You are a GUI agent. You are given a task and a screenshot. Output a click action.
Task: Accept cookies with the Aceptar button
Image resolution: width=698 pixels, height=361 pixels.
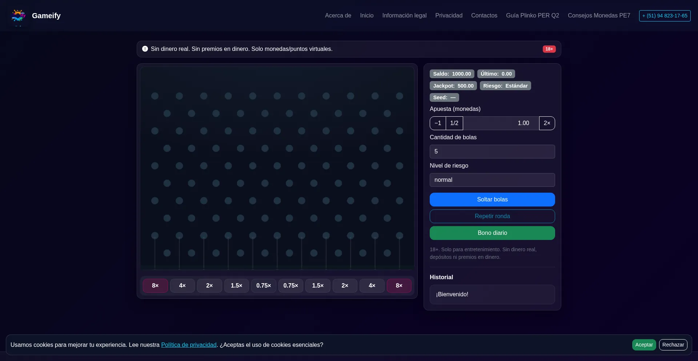(x=643, y=345)
